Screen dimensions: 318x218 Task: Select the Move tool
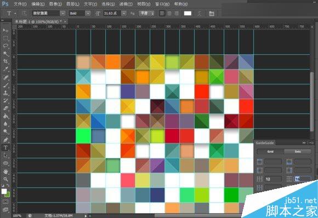[x=5, y=30]
